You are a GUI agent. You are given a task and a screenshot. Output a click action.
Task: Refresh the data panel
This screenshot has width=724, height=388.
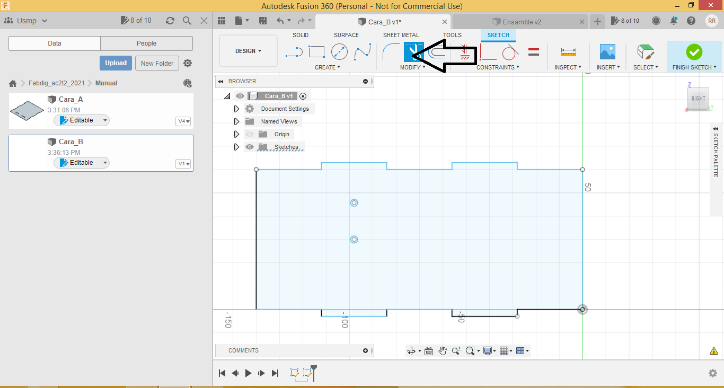tap(170, 21)
